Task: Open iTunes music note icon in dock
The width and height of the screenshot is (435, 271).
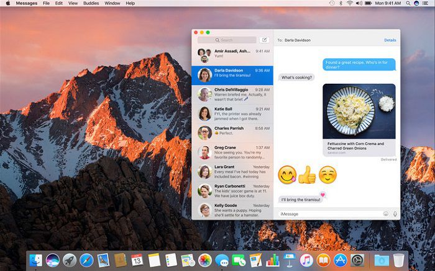Action: 306,260
